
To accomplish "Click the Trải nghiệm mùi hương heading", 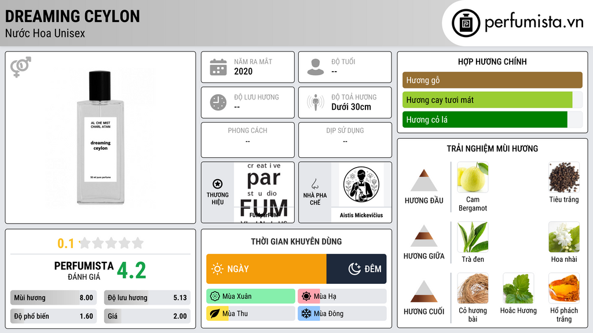I will pyautogui.click(x=492, y=149).
